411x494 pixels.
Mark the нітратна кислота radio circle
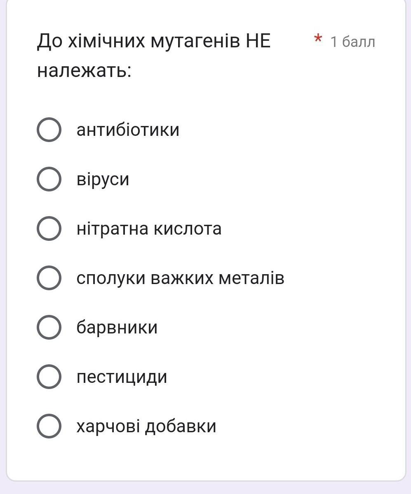pos(49,228)
